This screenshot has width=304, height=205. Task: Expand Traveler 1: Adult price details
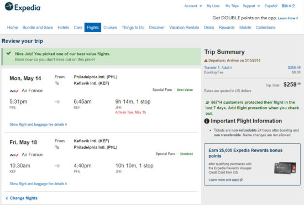coord(218,68)
